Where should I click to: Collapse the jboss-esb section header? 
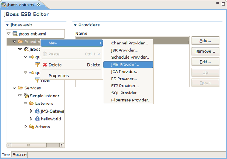pyautogui.click(x=7, y=25)
